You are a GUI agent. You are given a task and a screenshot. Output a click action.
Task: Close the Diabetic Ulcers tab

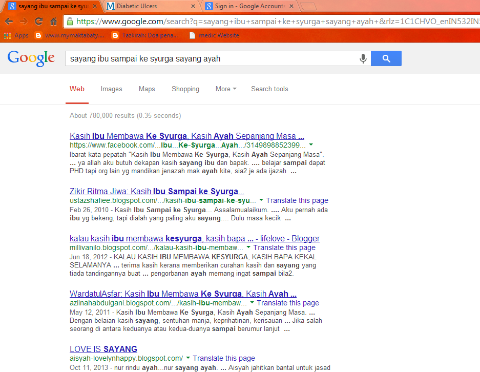(193, 6)
